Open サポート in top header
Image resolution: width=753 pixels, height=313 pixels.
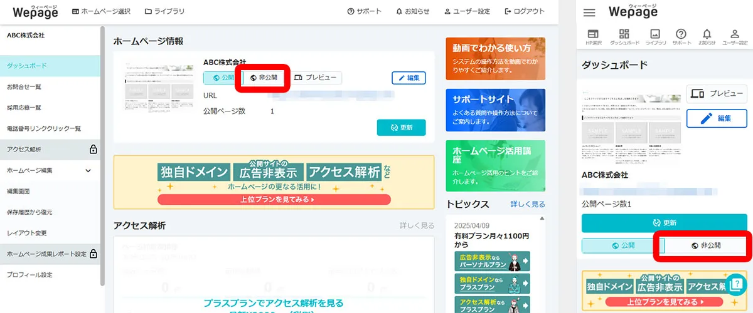364,11
